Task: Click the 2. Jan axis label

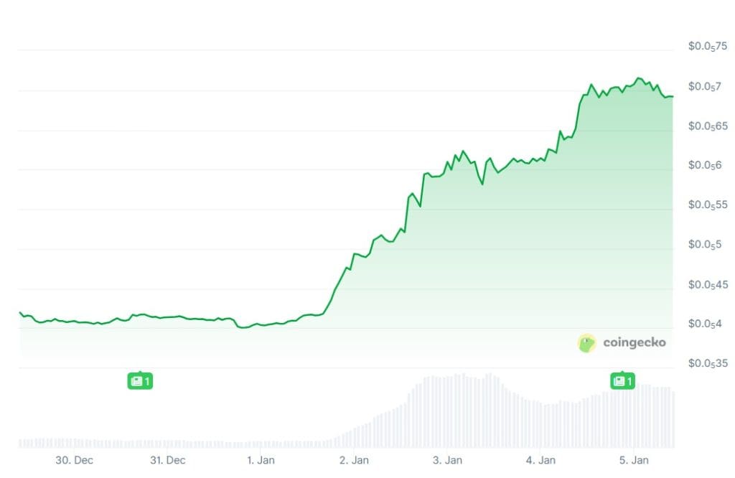Action: click(354, 460)
